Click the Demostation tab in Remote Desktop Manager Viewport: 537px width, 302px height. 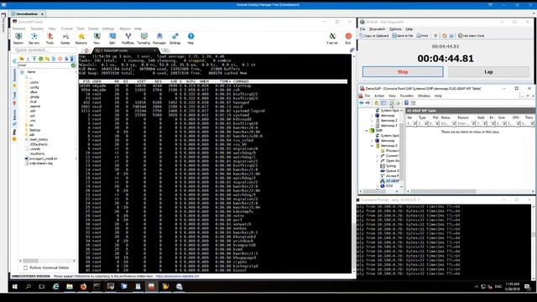coord(28,14)
